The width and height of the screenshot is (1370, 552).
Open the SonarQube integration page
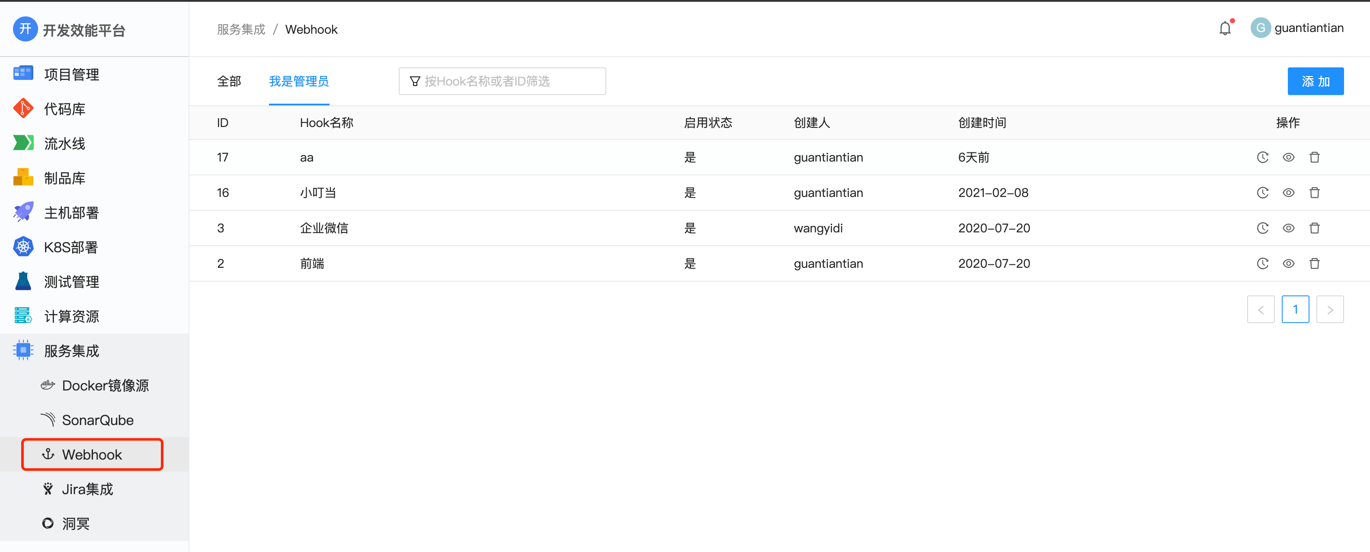click(x=97, y=420)
